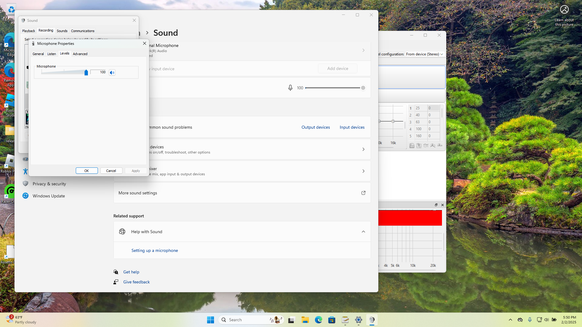582x327 pixels.
Task: Switch to the Listen tab
Action: pos(52,54)
